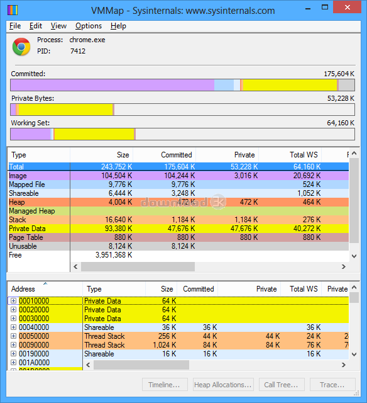Sort details list by Size column
The width and height of the screenshot is (367, 403).
pyautogui.click(x=161, y=289)
